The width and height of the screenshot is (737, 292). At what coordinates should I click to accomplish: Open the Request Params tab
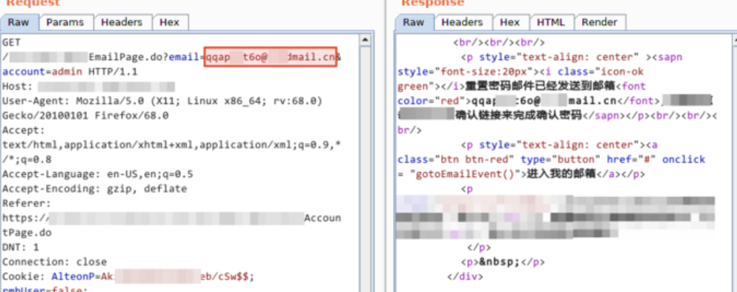tap(65, 22)
